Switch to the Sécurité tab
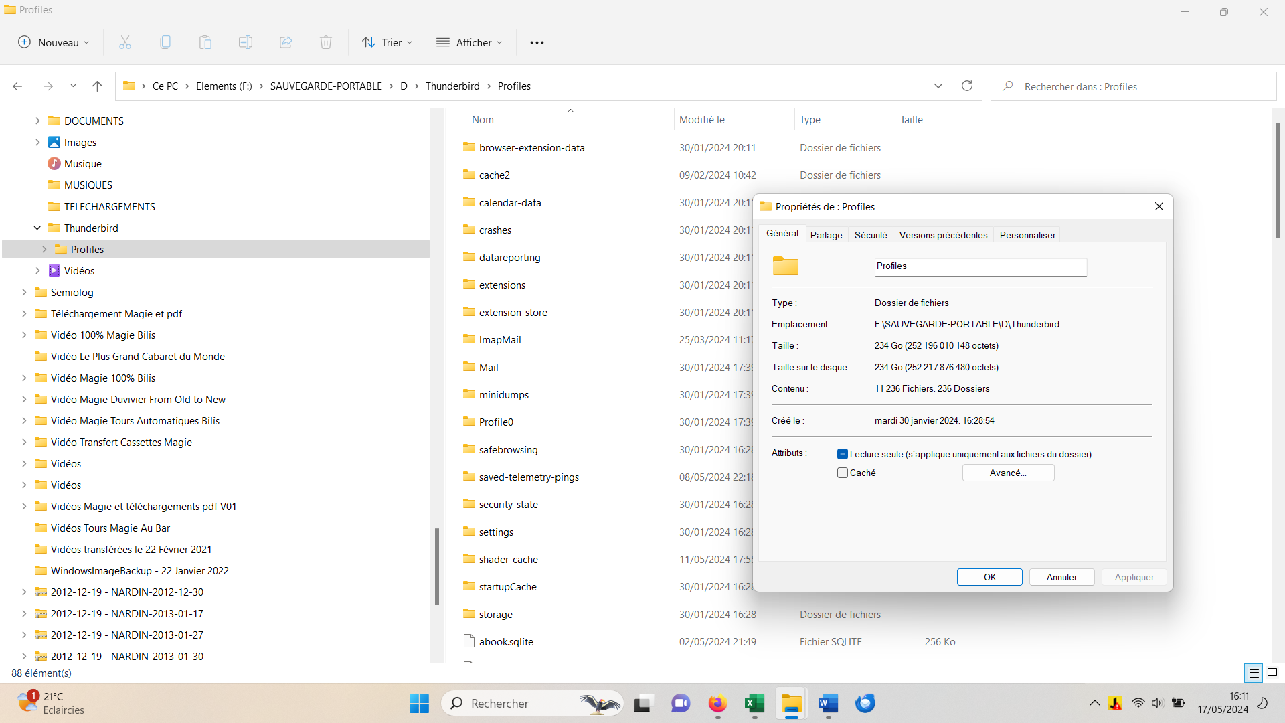Screen dimensions: 1285x723 870,235
